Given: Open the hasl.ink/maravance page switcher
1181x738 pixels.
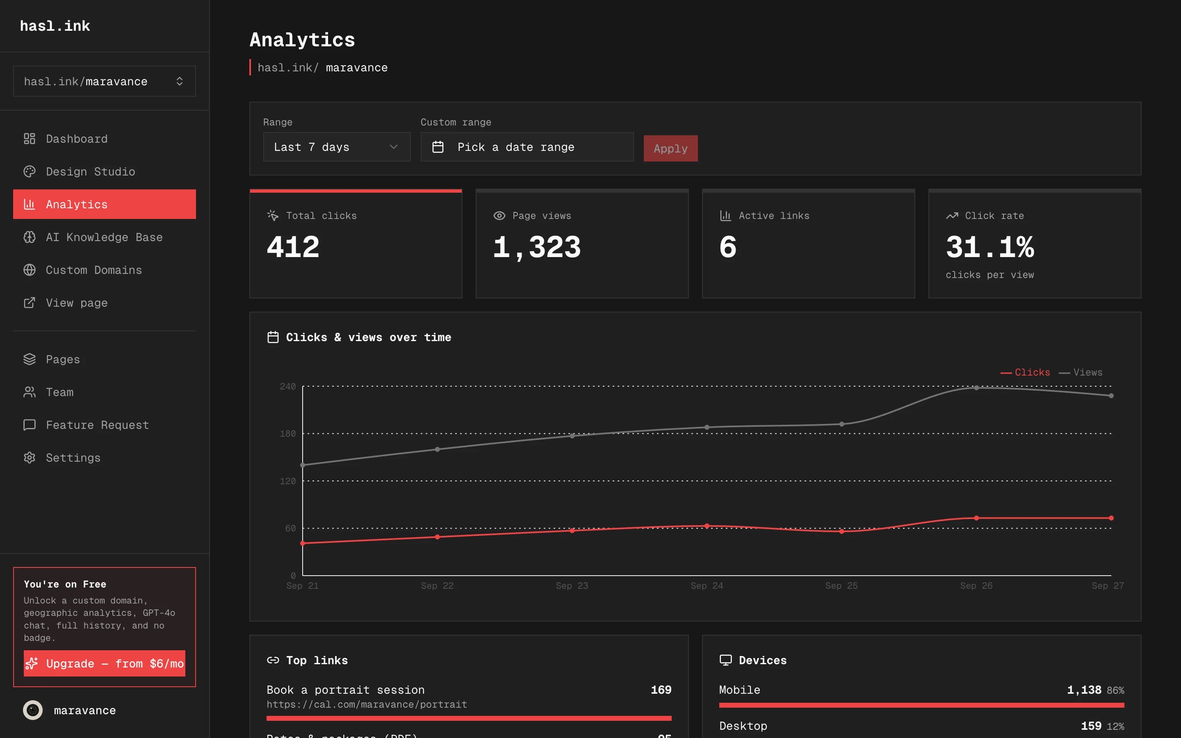Looking at the screenshot, I should [105, 81].
